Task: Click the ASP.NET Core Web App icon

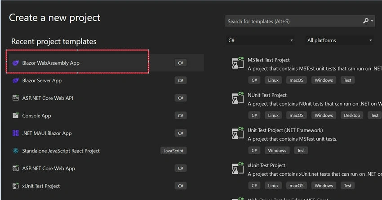Action: click(x=16, y=169)
